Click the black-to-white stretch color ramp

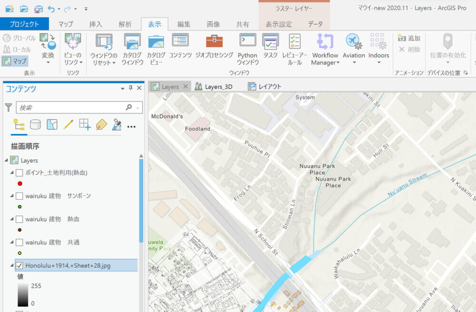[x=23, y=295]
